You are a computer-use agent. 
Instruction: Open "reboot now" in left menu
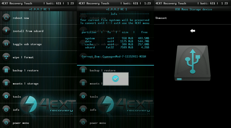pyautogui.click(x=21, y=18)
